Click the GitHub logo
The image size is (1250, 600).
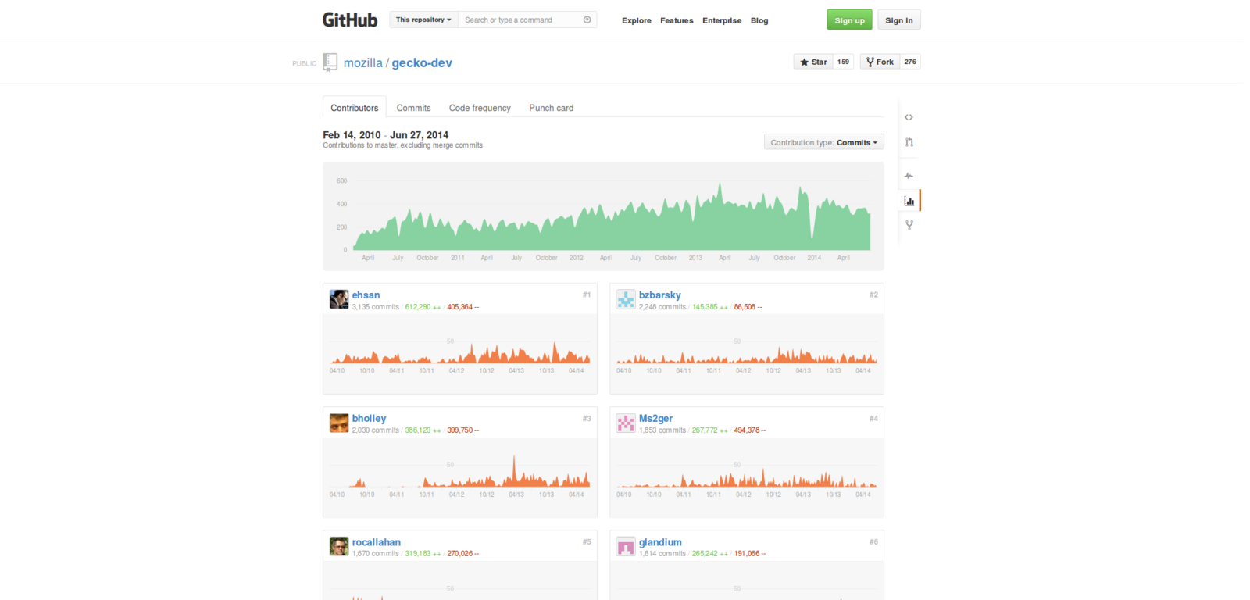(350, 20)
